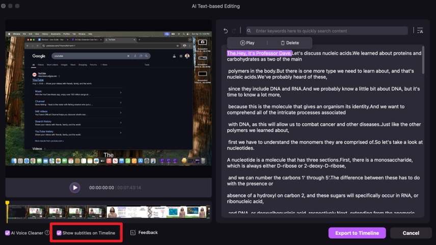Viewport: 436px width, 245px height.
Task: Click the highlighted 'The.Hey, it's Professor Dave.' text
Action: pos(259,53)
